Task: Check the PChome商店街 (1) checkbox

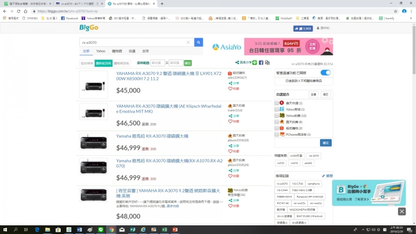Action: click(277, 135)
